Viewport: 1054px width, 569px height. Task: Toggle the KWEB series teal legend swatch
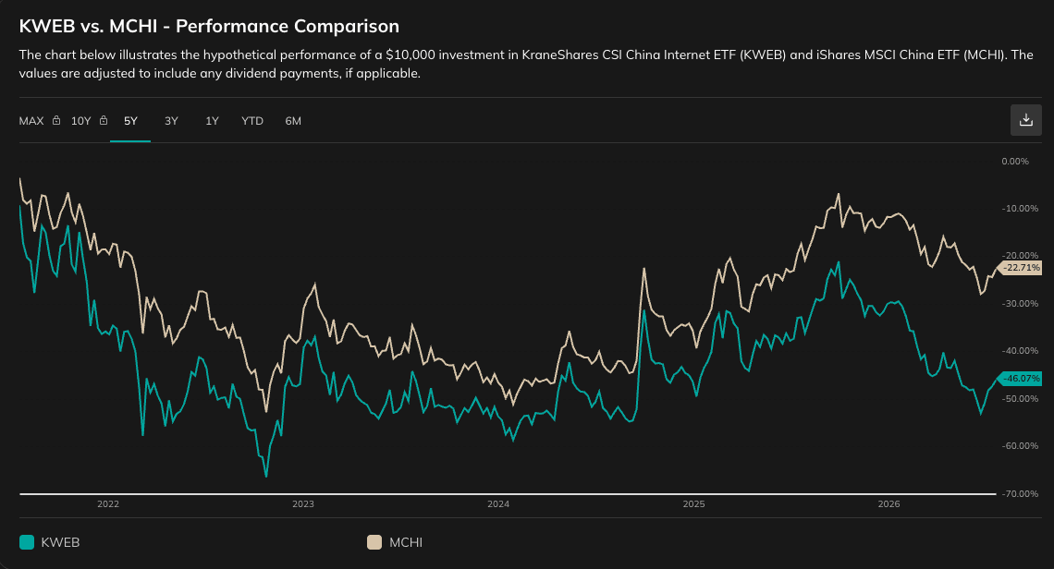[x=27, y=542]
